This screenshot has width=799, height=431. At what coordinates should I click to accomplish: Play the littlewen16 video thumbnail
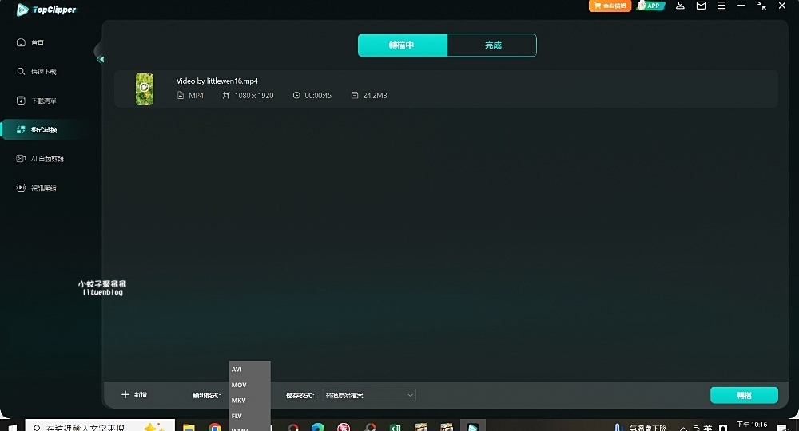pos(144,89)
